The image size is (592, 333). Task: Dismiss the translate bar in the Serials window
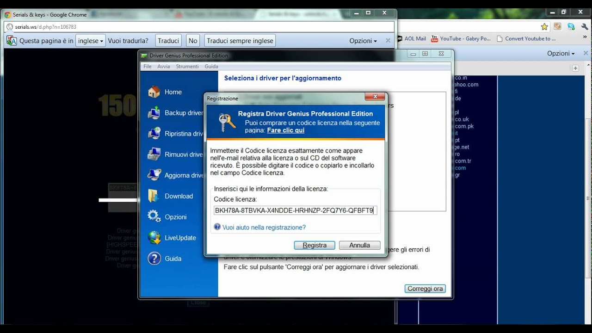(x=388, y=41)
